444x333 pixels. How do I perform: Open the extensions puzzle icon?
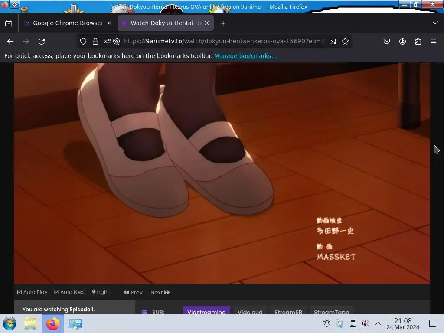[x=418, y=41]
